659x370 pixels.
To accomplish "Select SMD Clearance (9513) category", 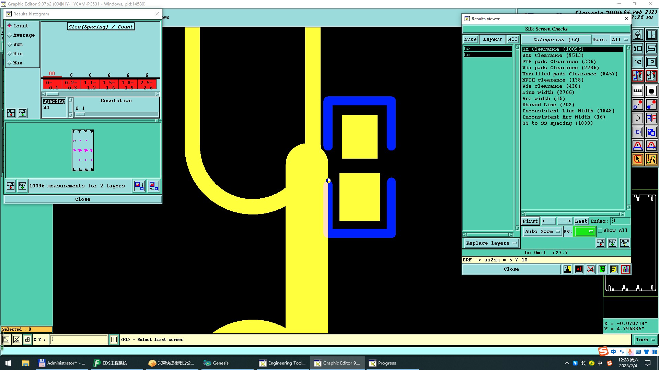I will coord(553,56).
